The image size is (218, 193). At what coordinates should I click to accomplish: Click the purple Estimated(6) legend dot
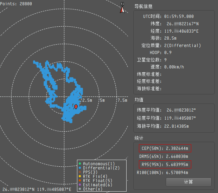80,185
